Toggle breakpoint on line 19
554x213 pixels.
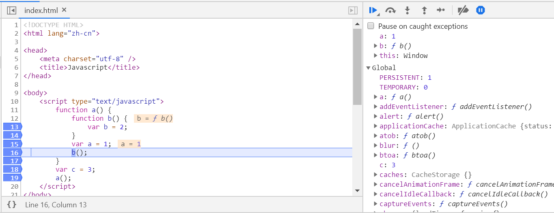pos(13,178)
